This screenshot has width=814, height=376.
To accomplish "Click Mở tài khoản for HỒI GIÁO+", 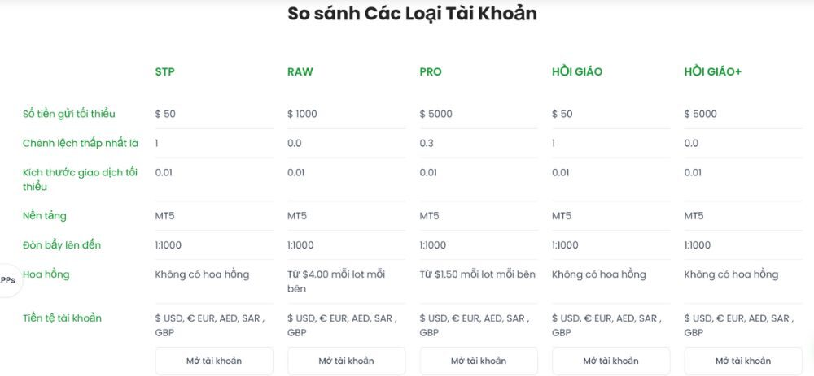I will click(743, 361).
